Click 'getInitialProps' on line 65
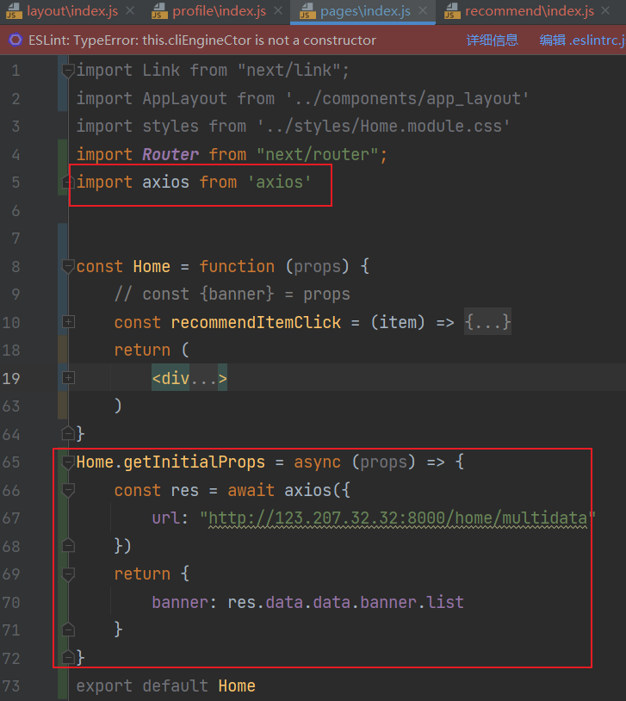Image resolution: width=626 pixels, height=701 pixels. click(x=194, y=462)
